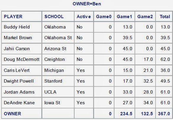Click the PLAYER column header
This screenshot has height=120, width=173.
click(22, 16)
